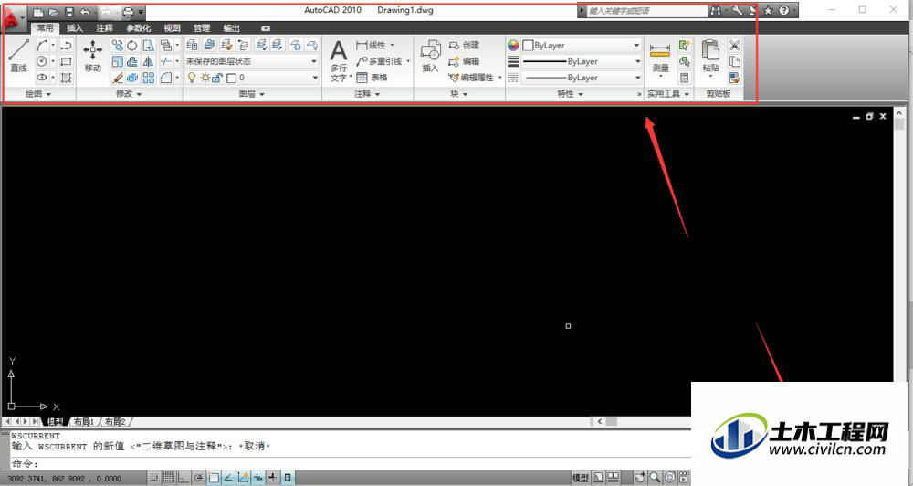The image size is (913, 486).
Task: Click the rotate tool in 修改 panel
Action: (x=132, y=46)
